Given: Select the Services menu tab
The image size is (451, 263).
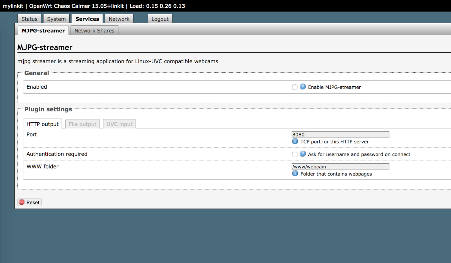Looking at the screenshot, I should tap(87, 19).
